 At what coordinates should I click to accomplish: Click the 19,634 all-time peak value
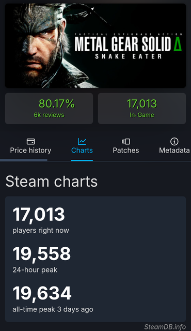tap(42, 293)
